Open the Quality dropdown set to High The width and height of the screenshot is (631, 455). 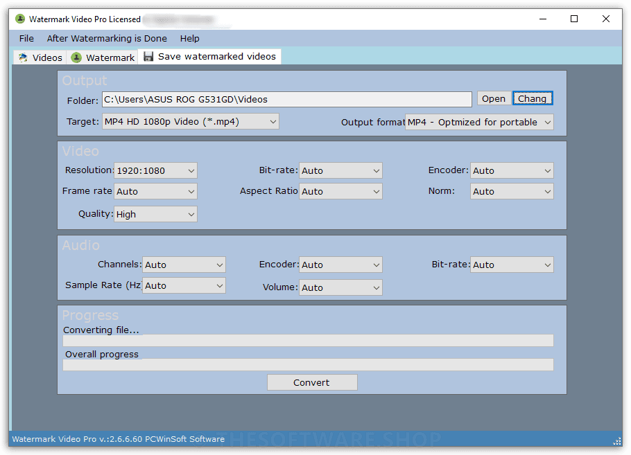pos(155,214)
